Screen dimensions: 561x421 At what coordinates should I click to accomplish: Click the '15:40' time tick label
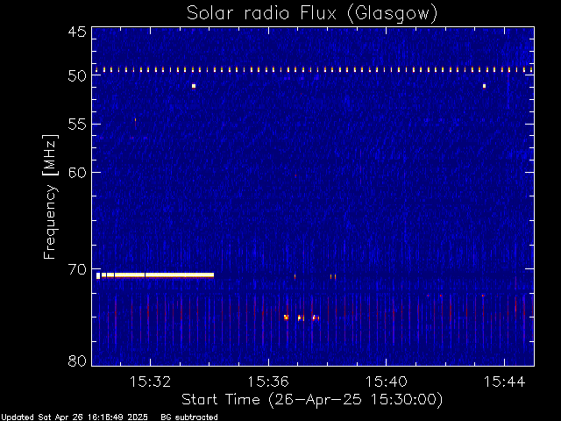pyautogui.click(x=386, y=382)
